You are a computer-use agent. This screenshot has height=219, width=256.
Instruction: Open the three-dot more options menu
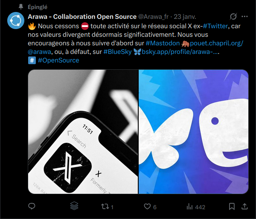[245, 17]
